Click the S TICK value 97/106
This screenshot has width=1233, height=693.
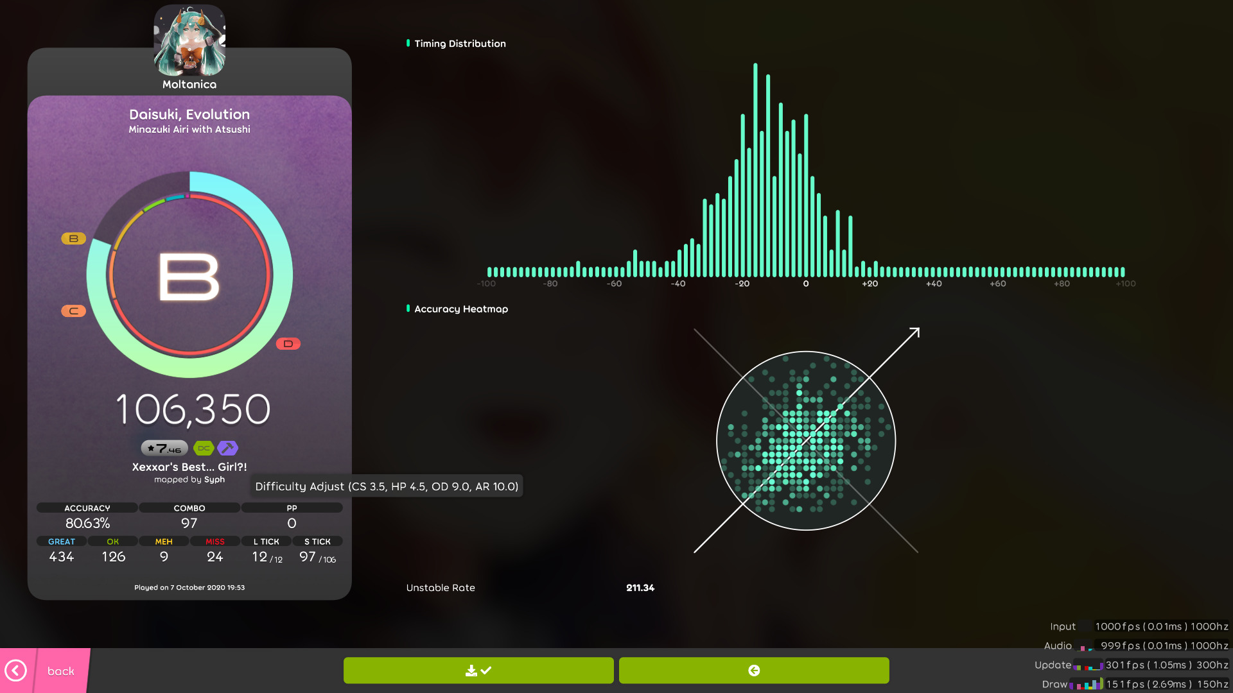[318, 557]
